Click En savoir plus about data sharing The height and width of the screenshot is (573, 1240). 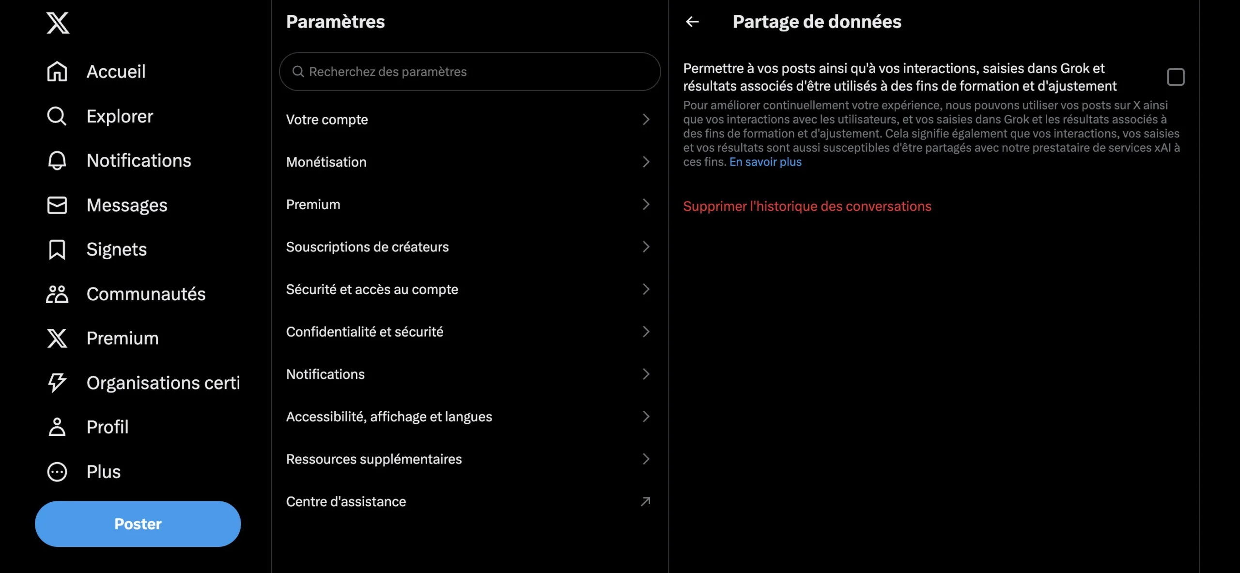click(x=765, y=162)
